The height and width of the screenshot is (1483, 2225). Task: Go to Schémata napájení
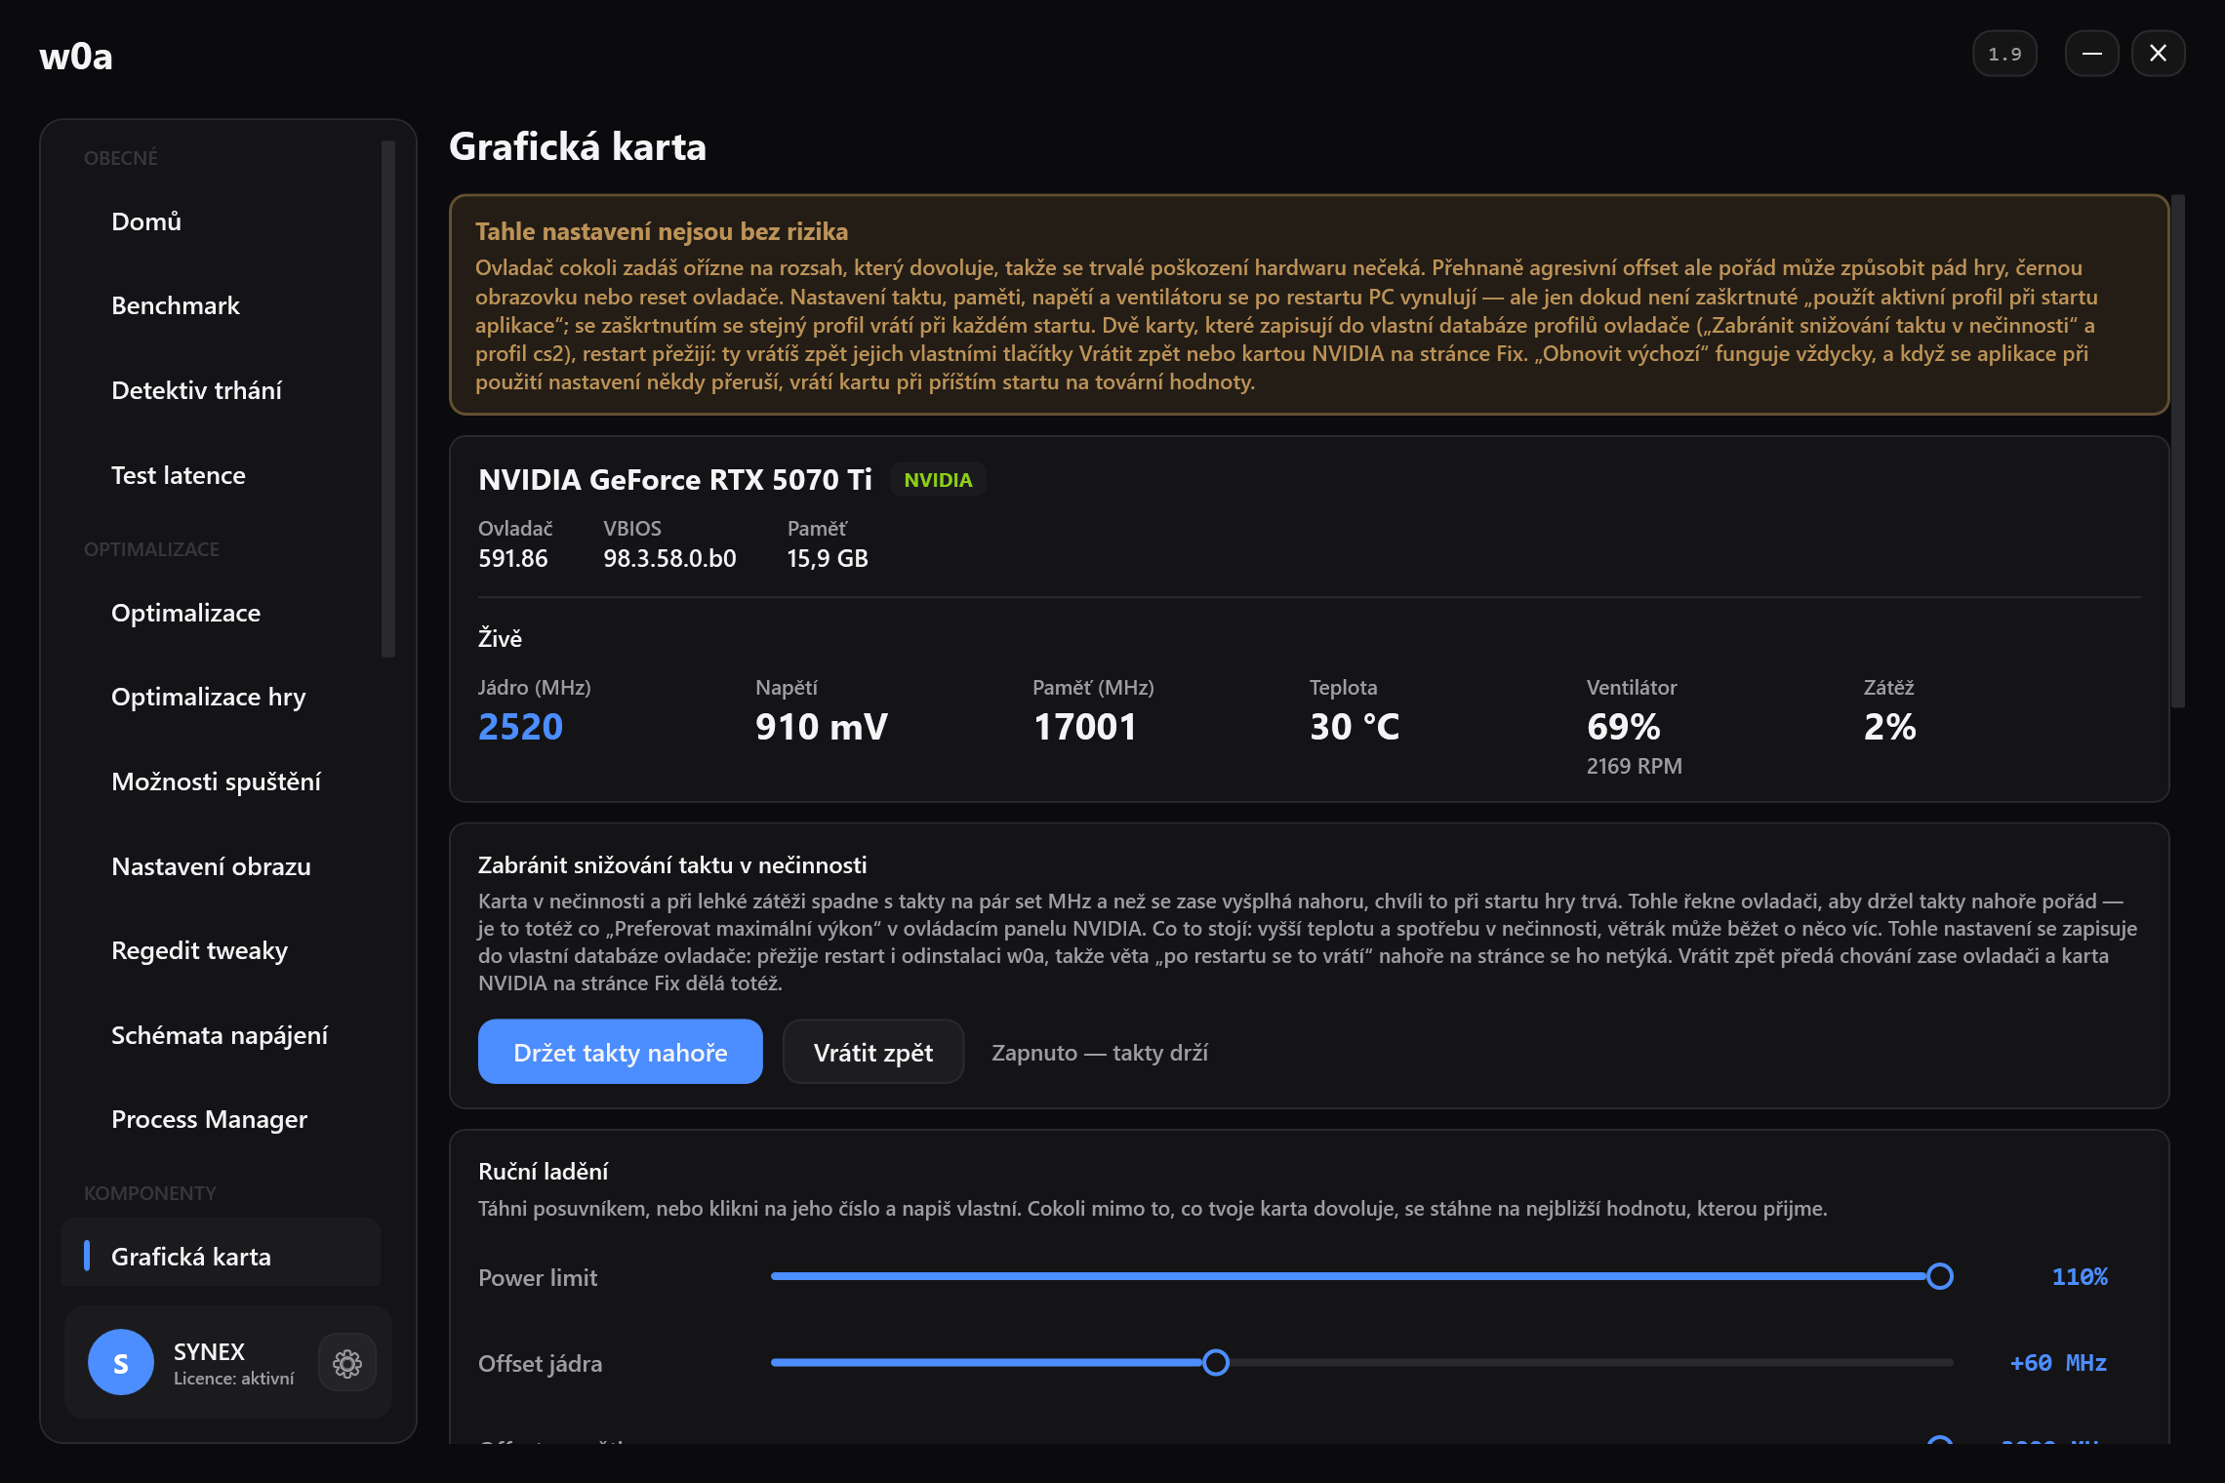point(221,1035)
